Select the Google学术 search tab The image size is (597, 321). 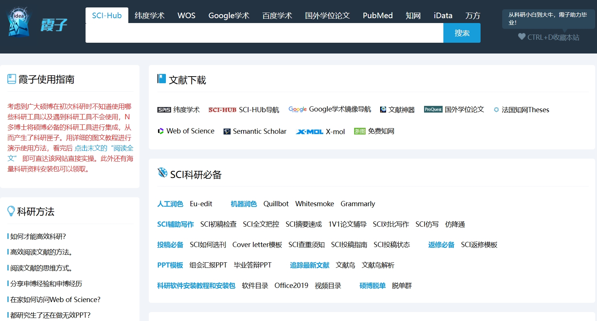[229, 15]
